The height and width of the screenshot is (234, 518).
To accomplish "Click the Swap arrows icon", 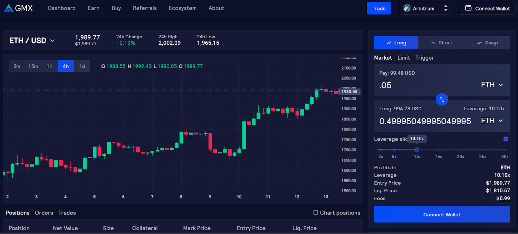I will pyautogui.click(x=479, y=43).
